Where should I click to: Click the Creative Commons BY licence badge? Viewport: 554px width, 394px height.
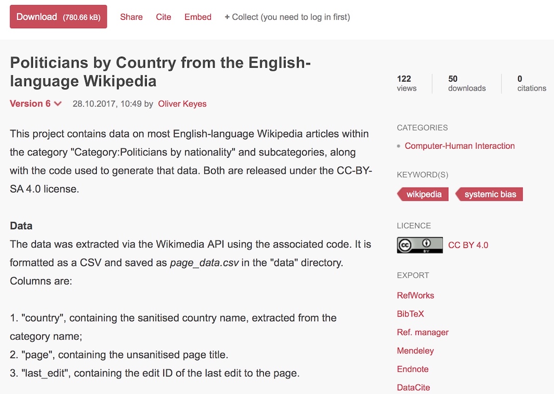[420, 245]
